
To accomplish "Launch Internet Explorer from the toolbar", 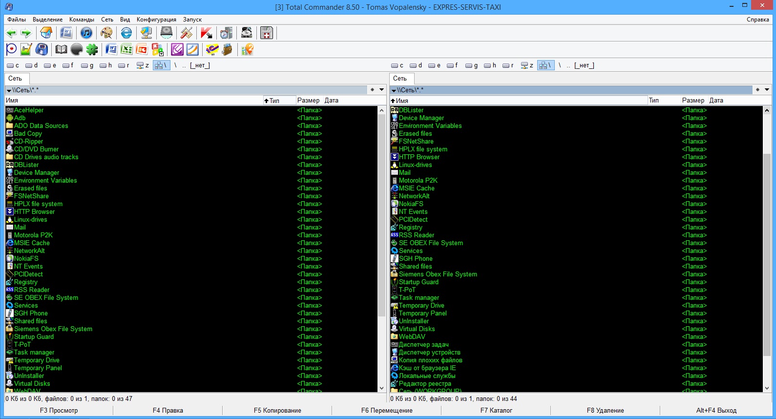I will pyautogui.click(x=126, y=33).
